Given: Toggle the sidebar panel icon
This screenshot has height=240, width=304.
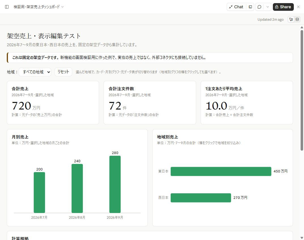Looking at the screenshot, I should pos(7,7).
